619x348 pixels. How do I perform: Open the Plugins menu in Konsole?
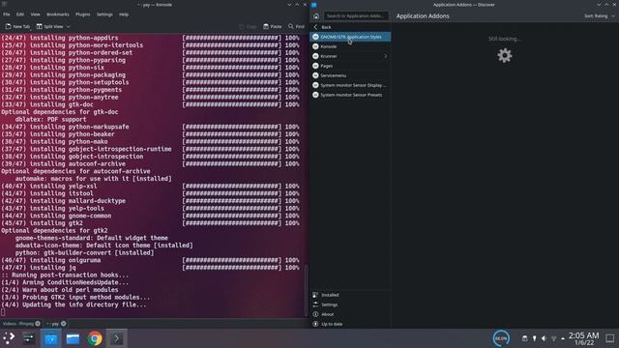point(83,14)
